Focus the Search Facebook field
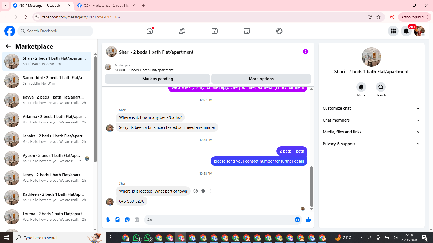This screenshot has width=433, height=243. tap(55, 31)
